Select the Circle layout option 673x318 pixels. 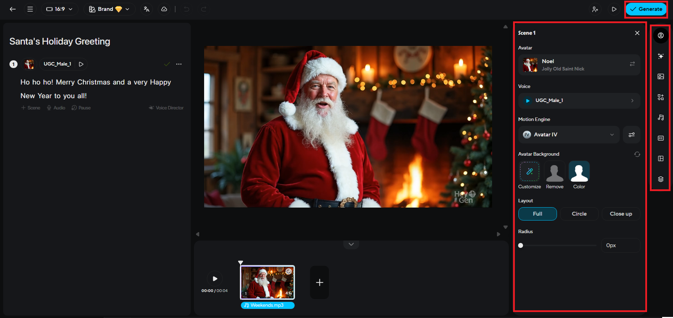579,214
